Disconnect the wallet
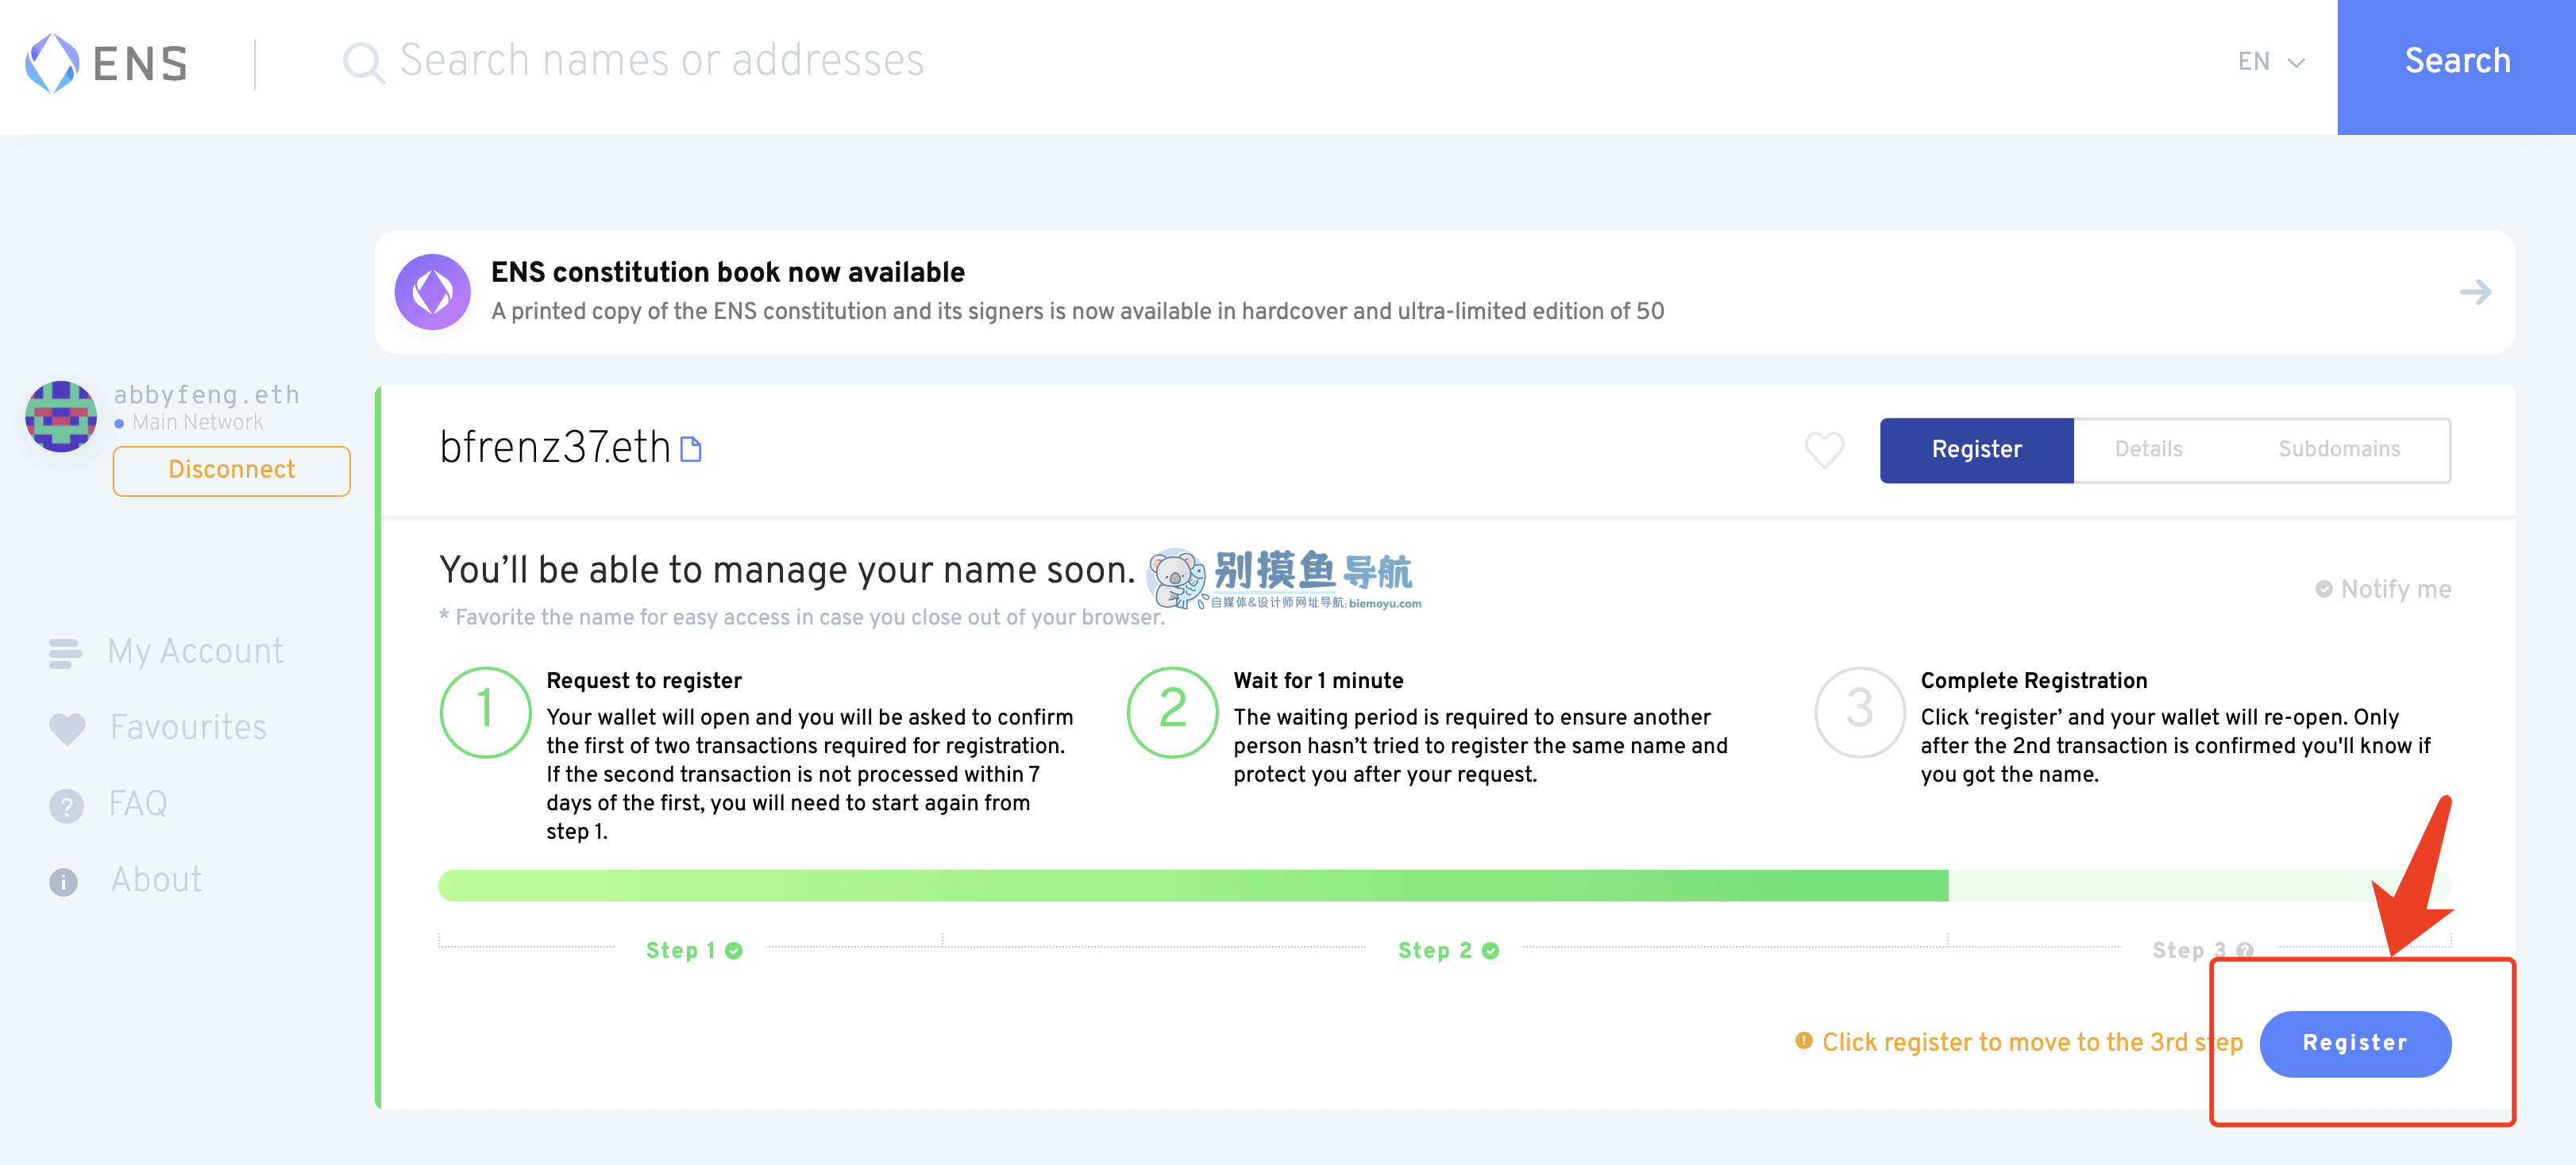 pyautogui.click(x=232, y=471)
